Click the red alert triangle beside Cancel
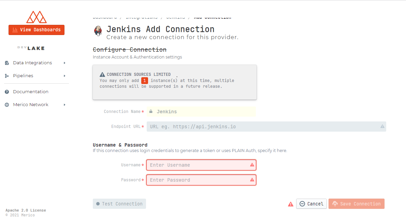Viewport: 406px width, 217px height. coord(290,204)
